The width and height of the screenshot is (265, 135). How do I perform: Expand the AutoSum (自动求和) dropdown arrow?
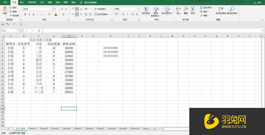click(x=214, y=8)
